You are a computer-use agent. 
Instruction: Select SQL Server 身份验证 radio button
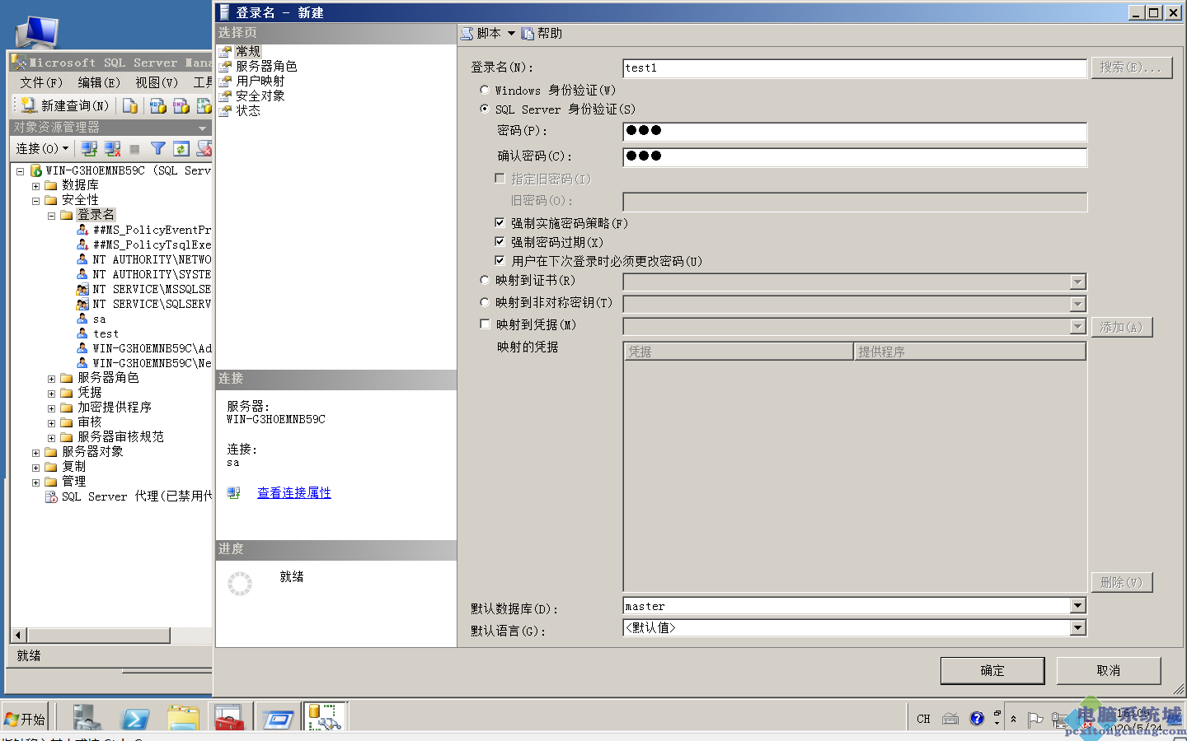[485, 109]
